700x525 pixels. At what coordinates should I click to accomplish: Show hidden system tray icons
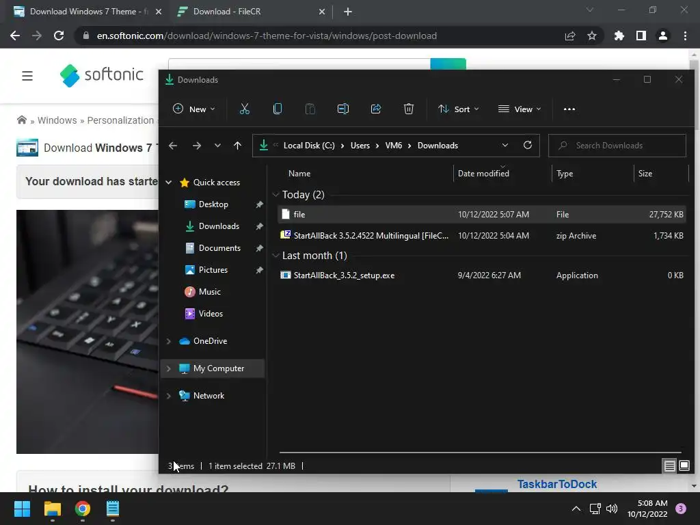[576, 509]
